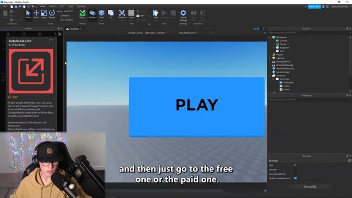Activate the Move tool
The width and height of the screenshot is (352, 198).
36,14
